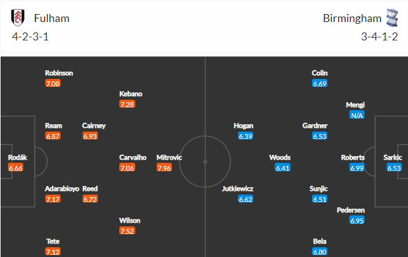Screen dimensions: 408x257
Task: Select Mitrovic's 7.96 rating badge
Action: point(164,168)
